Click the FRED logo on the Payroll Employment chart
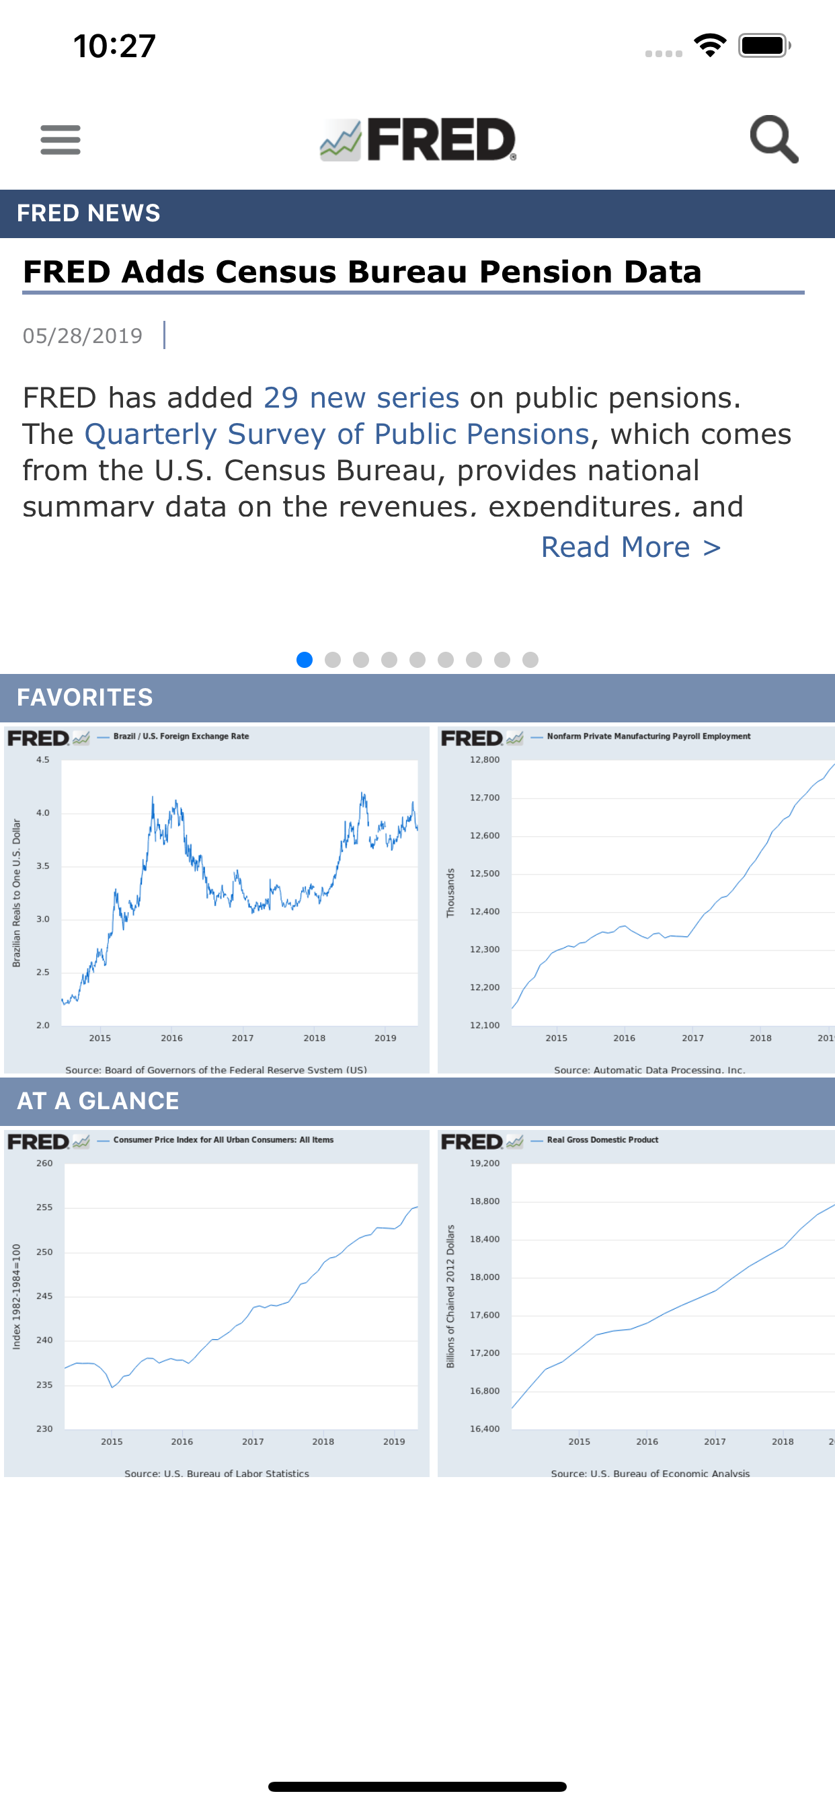The image size is (835, 1808). click(472, 739)
